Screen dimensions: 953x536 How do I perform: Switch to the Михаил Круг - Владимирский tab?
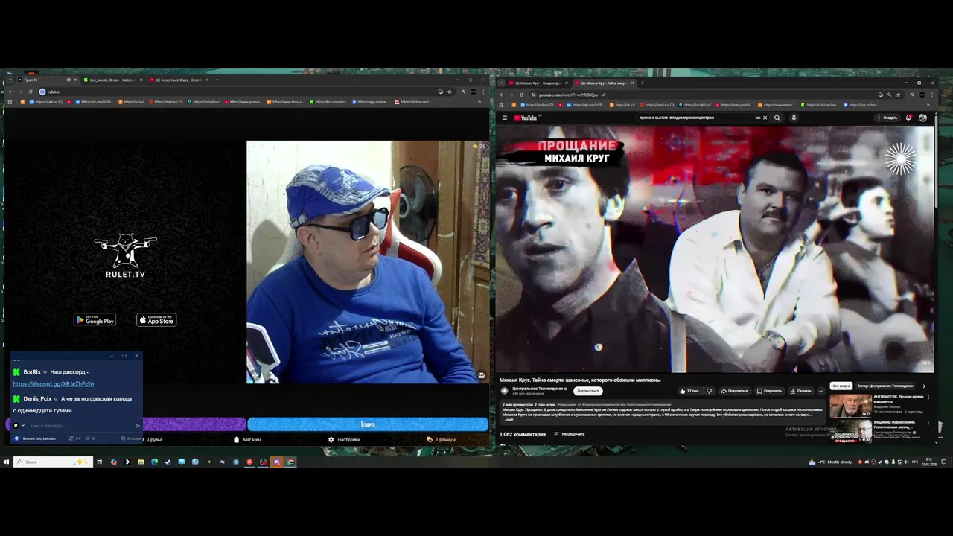[538, 83]
